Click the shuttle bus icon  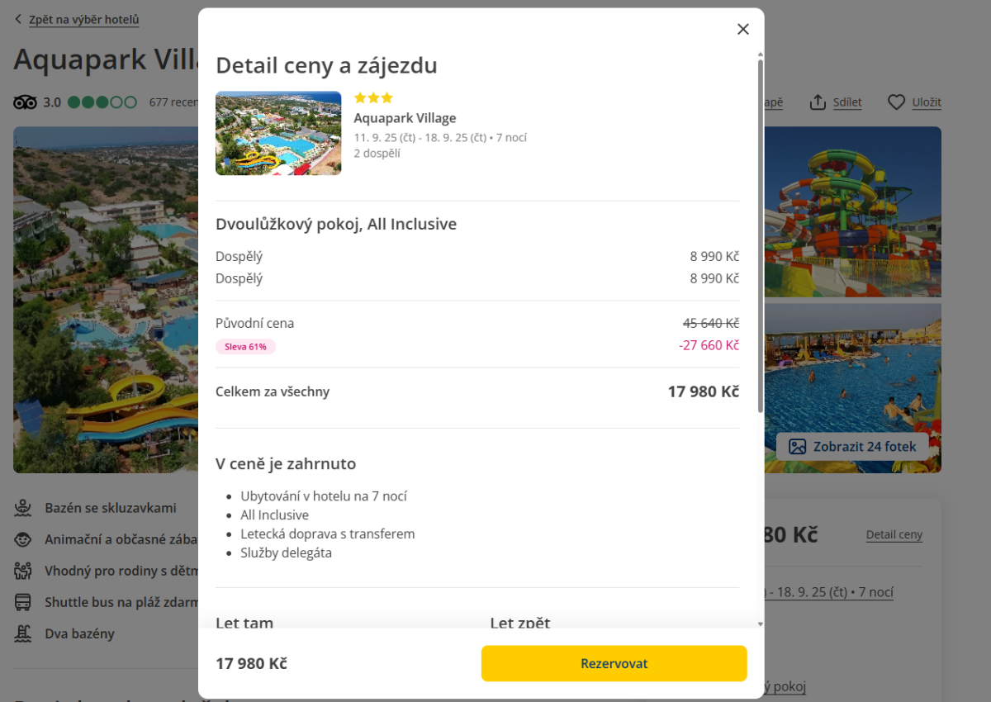point(23,602)
